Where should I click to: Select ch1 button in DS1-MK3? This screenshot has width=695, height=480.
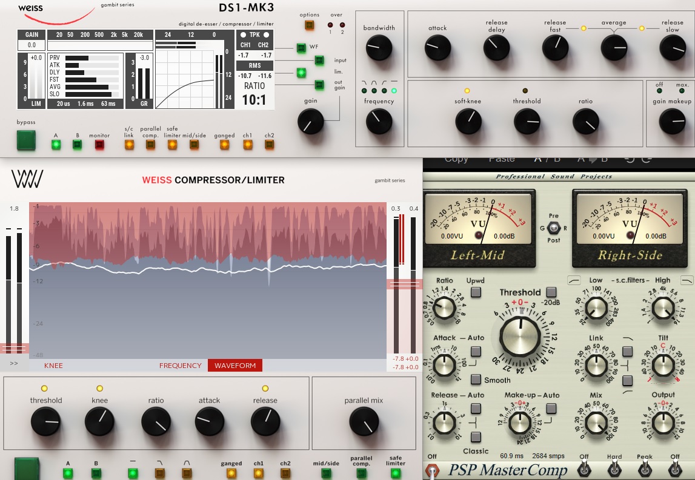(247, 144)
